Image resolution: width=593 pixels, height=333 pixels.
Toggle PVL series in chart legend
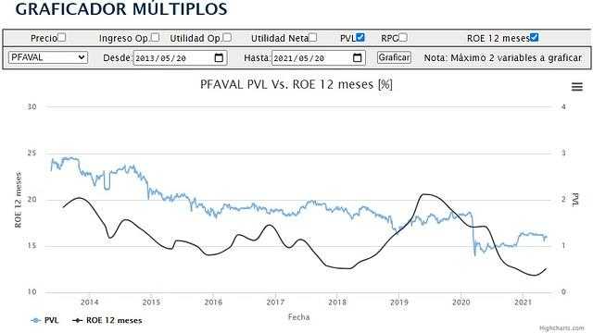[45, 321]
